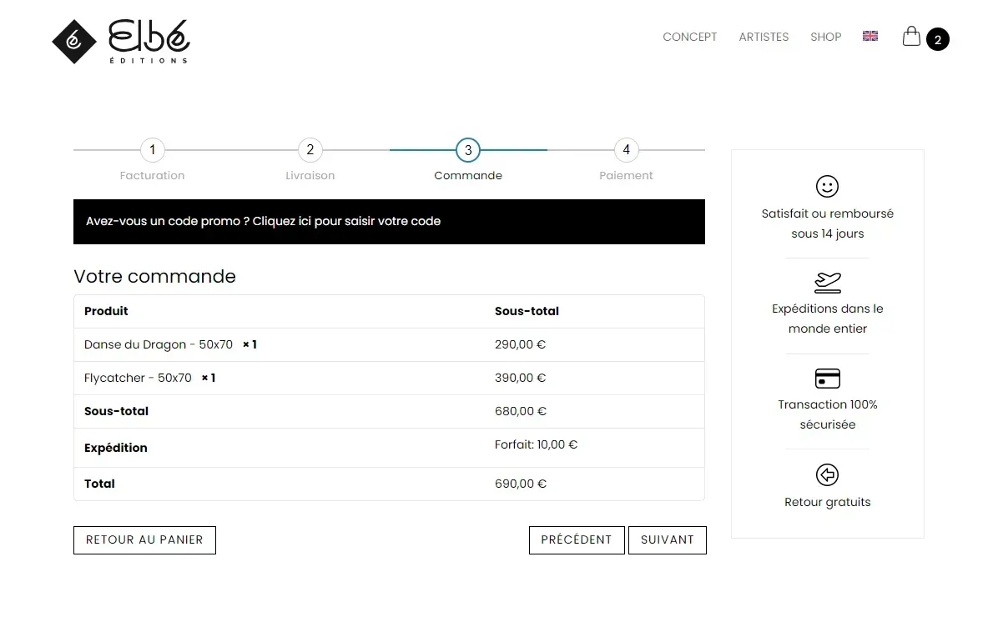Viewport: 998px width, 622px height.
Task: Go to step 1 Facturation
Action: (x=152, y=150)
